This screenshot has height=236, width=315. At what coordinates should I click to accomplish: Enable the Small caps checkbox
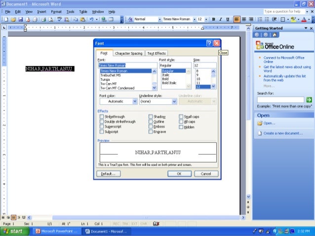coord(181,116)
